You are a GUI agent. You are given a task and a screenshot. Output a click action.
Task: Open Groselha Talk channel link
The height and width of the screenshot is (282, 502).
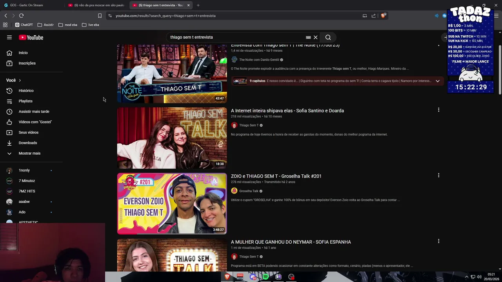pos(249,191)
